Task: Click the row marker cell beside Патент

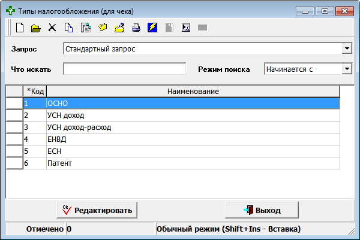Action: pos(14,163)
